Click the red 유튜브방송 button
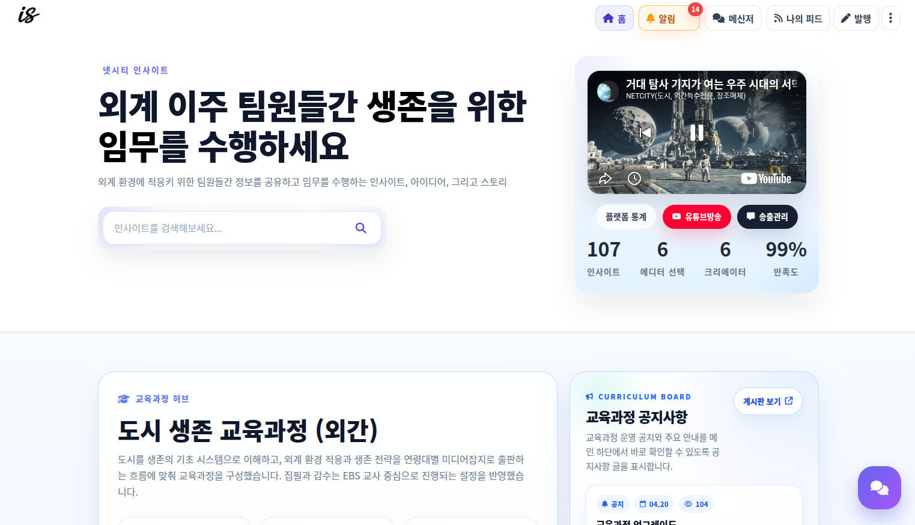915x525 pixels. tap(697, 217)
